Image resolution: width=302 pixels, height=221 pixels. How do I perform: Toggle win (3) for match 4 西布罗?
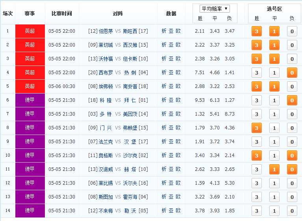click(x=257, y=73)
